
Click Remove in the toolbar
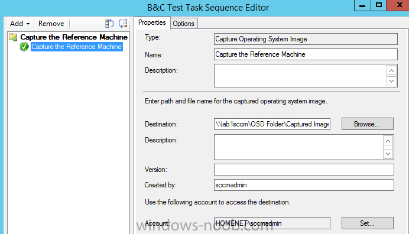click(51, 24)
